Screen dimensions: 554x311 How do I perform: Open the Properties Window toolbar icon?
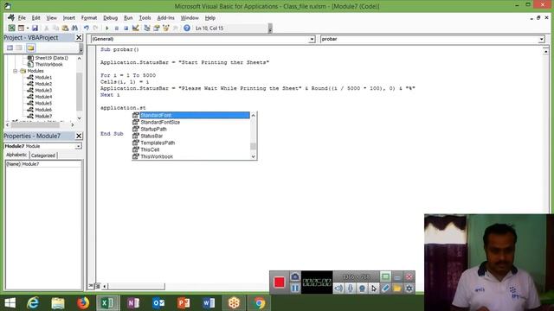point(156,28)
